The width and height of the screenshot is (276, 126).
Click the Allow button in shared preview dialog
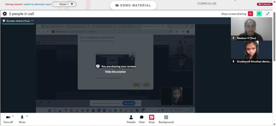point(137,85)
